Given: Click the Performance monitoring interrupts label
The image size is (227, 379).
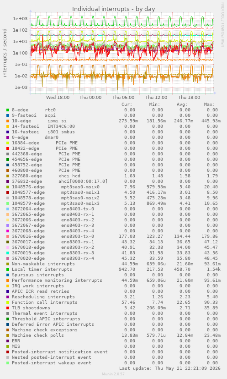Looking at the screenshot, I should click(x=57, y=280).
